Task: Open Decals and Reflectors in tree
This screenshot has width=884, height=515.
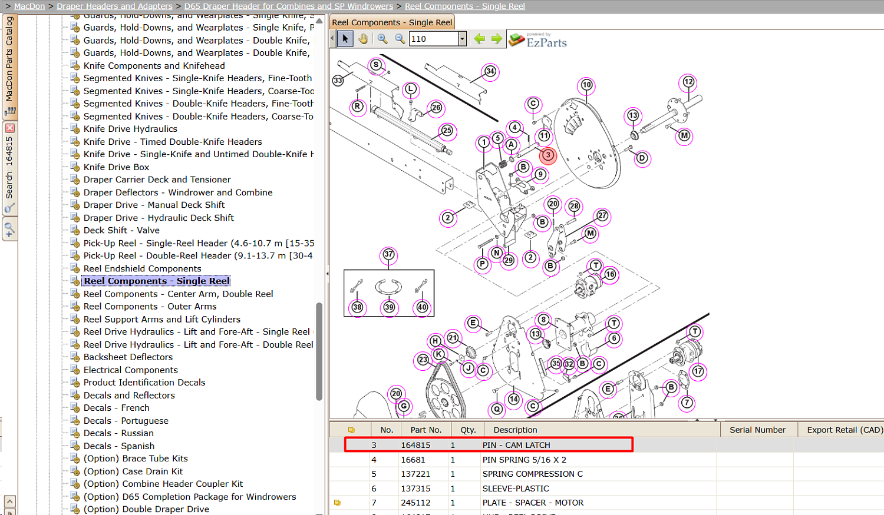Action: (x=129, y=396)
